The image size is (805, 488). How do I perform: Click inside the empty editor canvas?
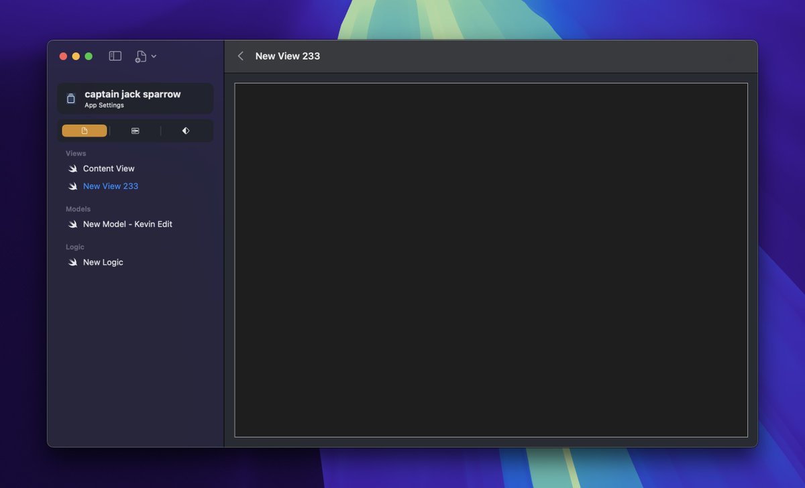491,260
